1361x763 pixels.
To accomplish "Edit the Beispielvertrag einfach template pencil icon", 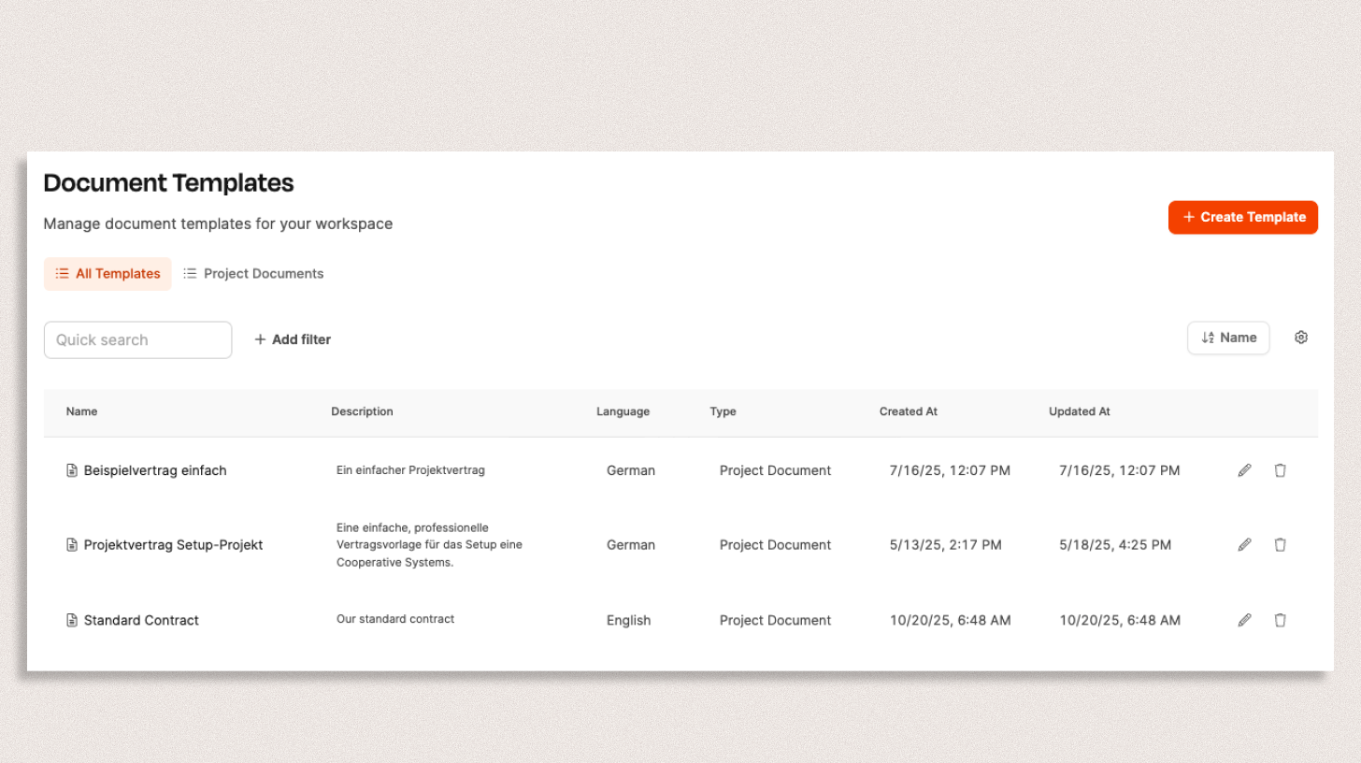I will pos(1244,470).
